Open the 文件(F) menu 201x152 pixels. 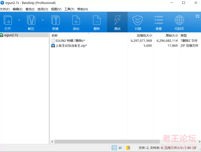tap(5, 9)
